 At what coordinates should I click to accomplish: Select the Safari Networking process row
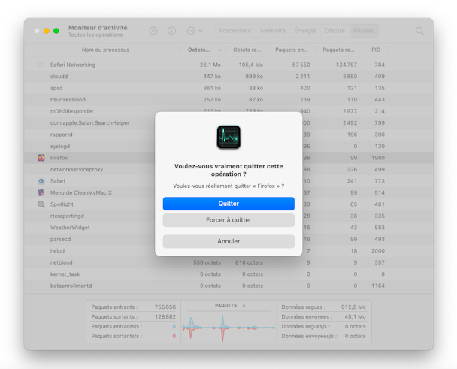[228, 65]
